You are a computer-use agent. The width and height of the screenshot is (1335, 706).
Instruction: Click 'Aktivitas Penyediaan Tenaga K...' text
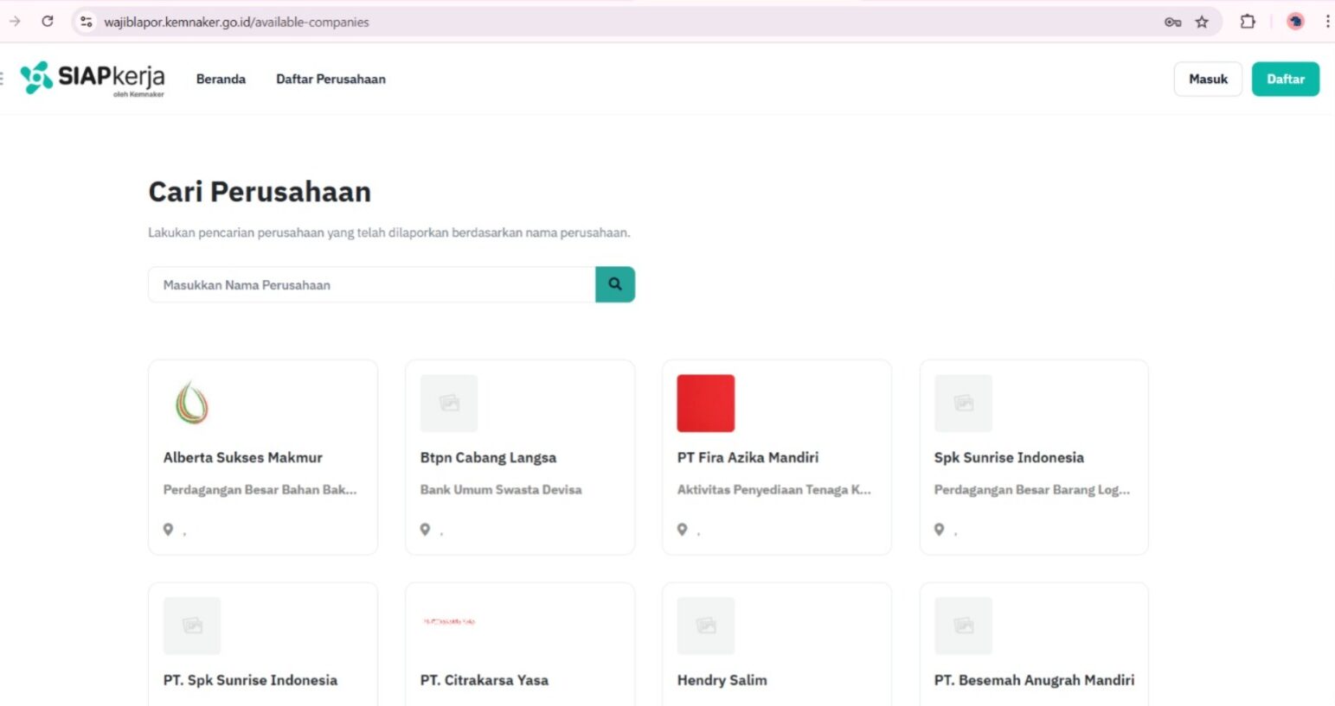pyautogui.click(x=774, y=489)
